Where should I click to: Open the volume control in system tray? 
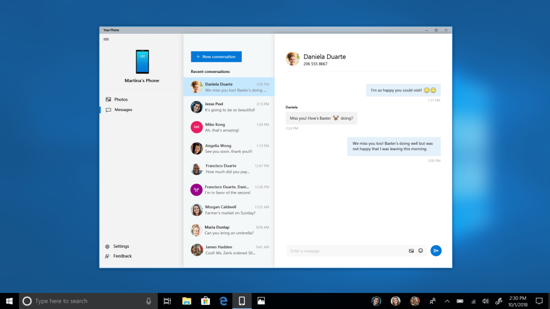(x=485, y=300)
